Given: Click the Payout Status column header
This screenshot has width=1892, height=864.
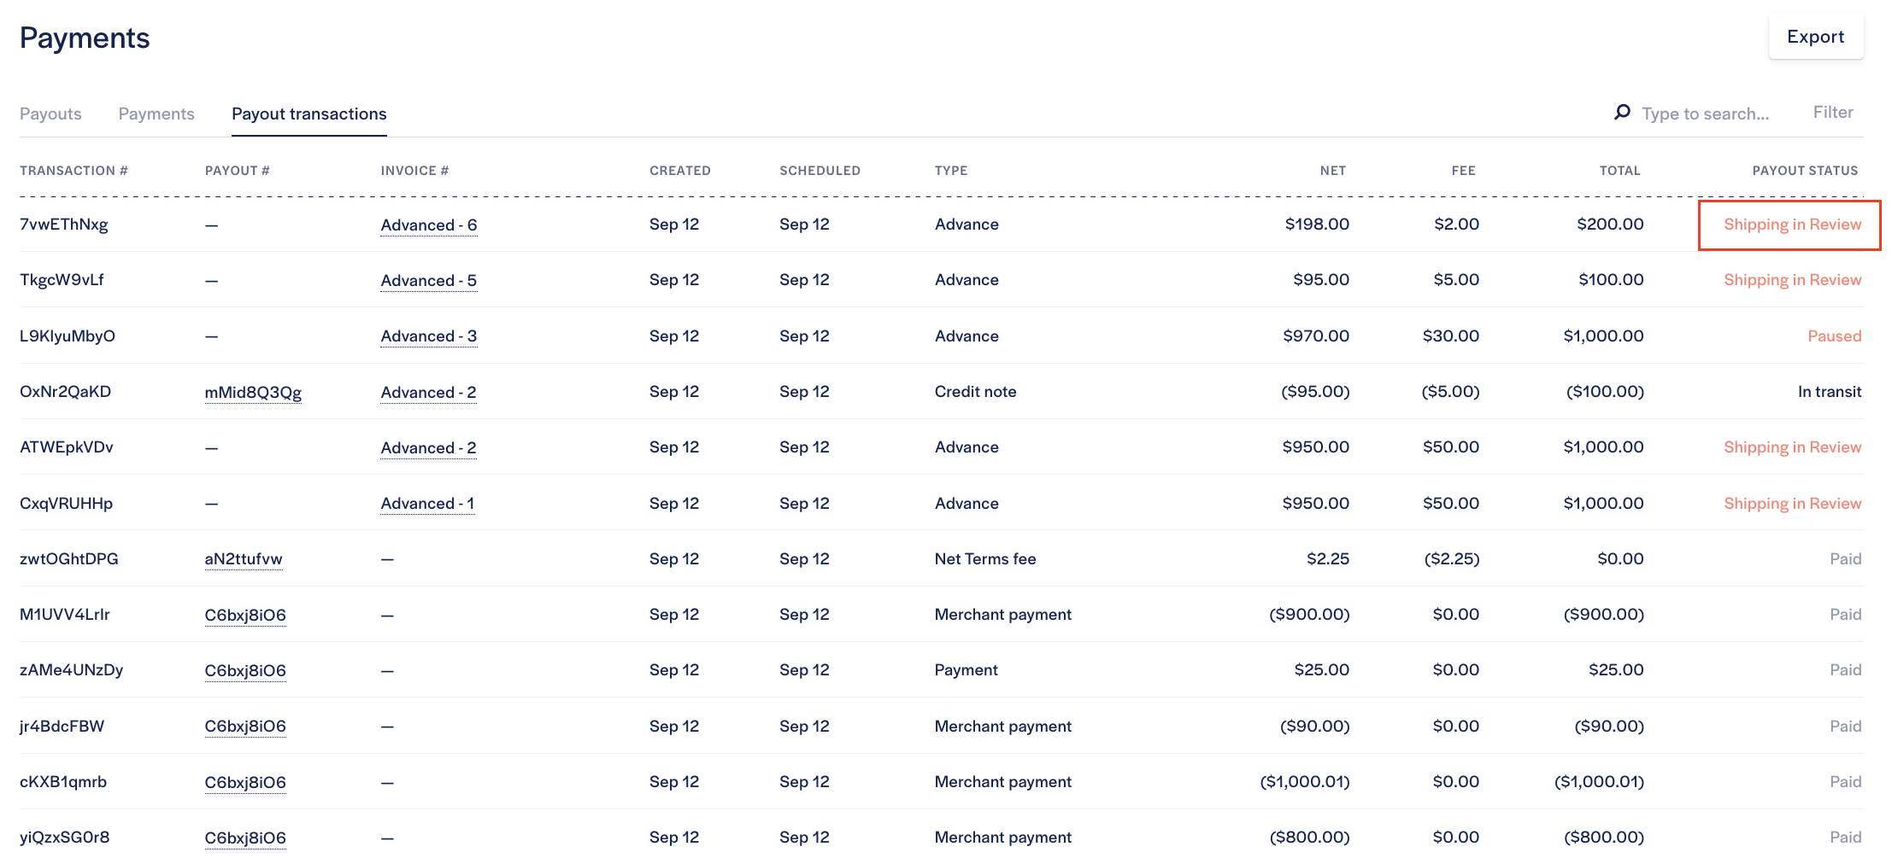Looking at the screenshot, I should point(1804,171).
